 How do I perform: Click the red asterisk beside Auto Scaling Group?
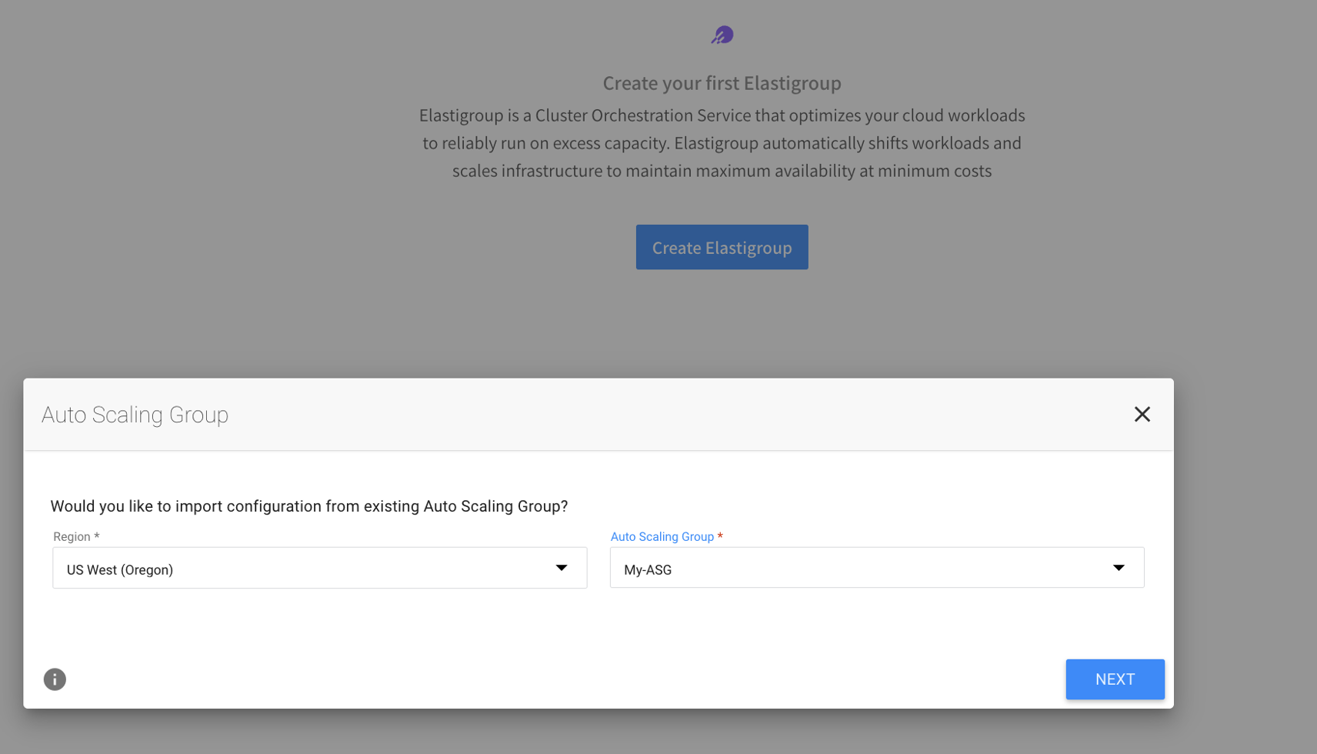coord(720,537)
